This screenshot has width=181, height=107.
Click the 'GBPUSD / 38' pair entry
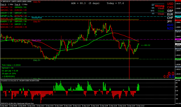click(x=21, y=21)
